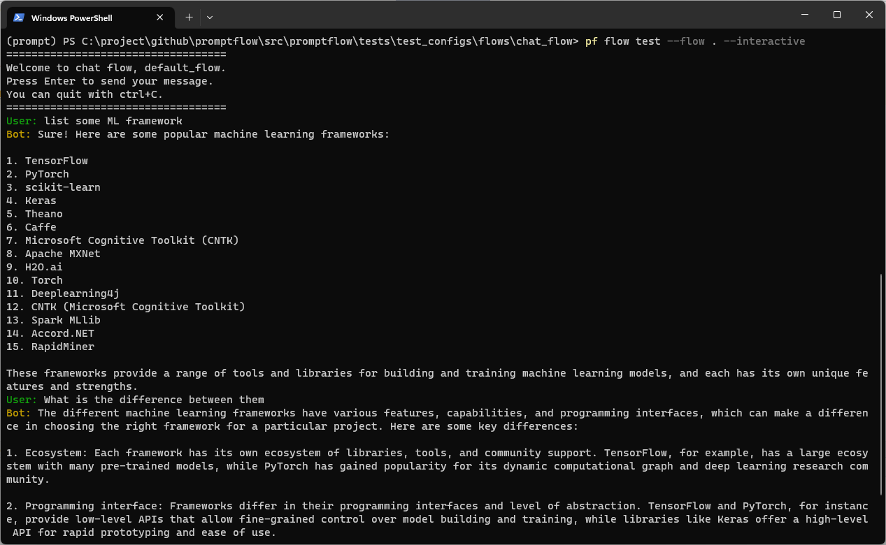Click the 'What is the difference between them' message
The image size is (886, 545).
tap(154, 400)
